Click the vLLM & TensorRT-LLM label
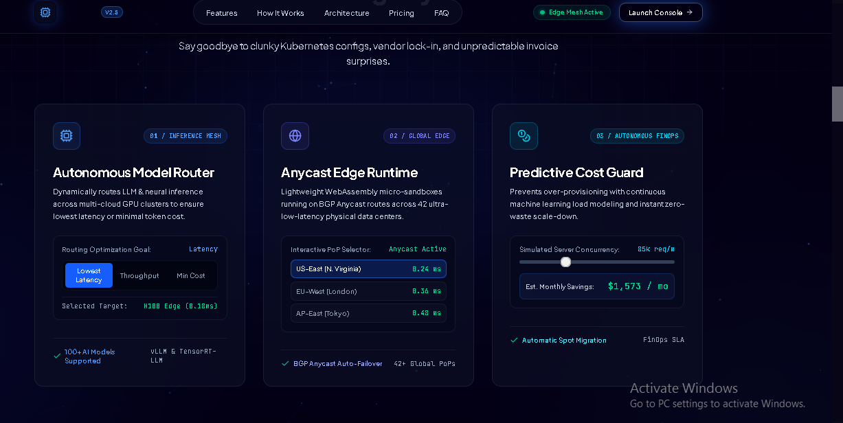The image size is (843, 423). (183, 356)
